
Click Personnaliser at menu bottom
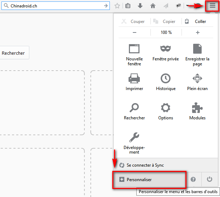click(x=149, y=179)
